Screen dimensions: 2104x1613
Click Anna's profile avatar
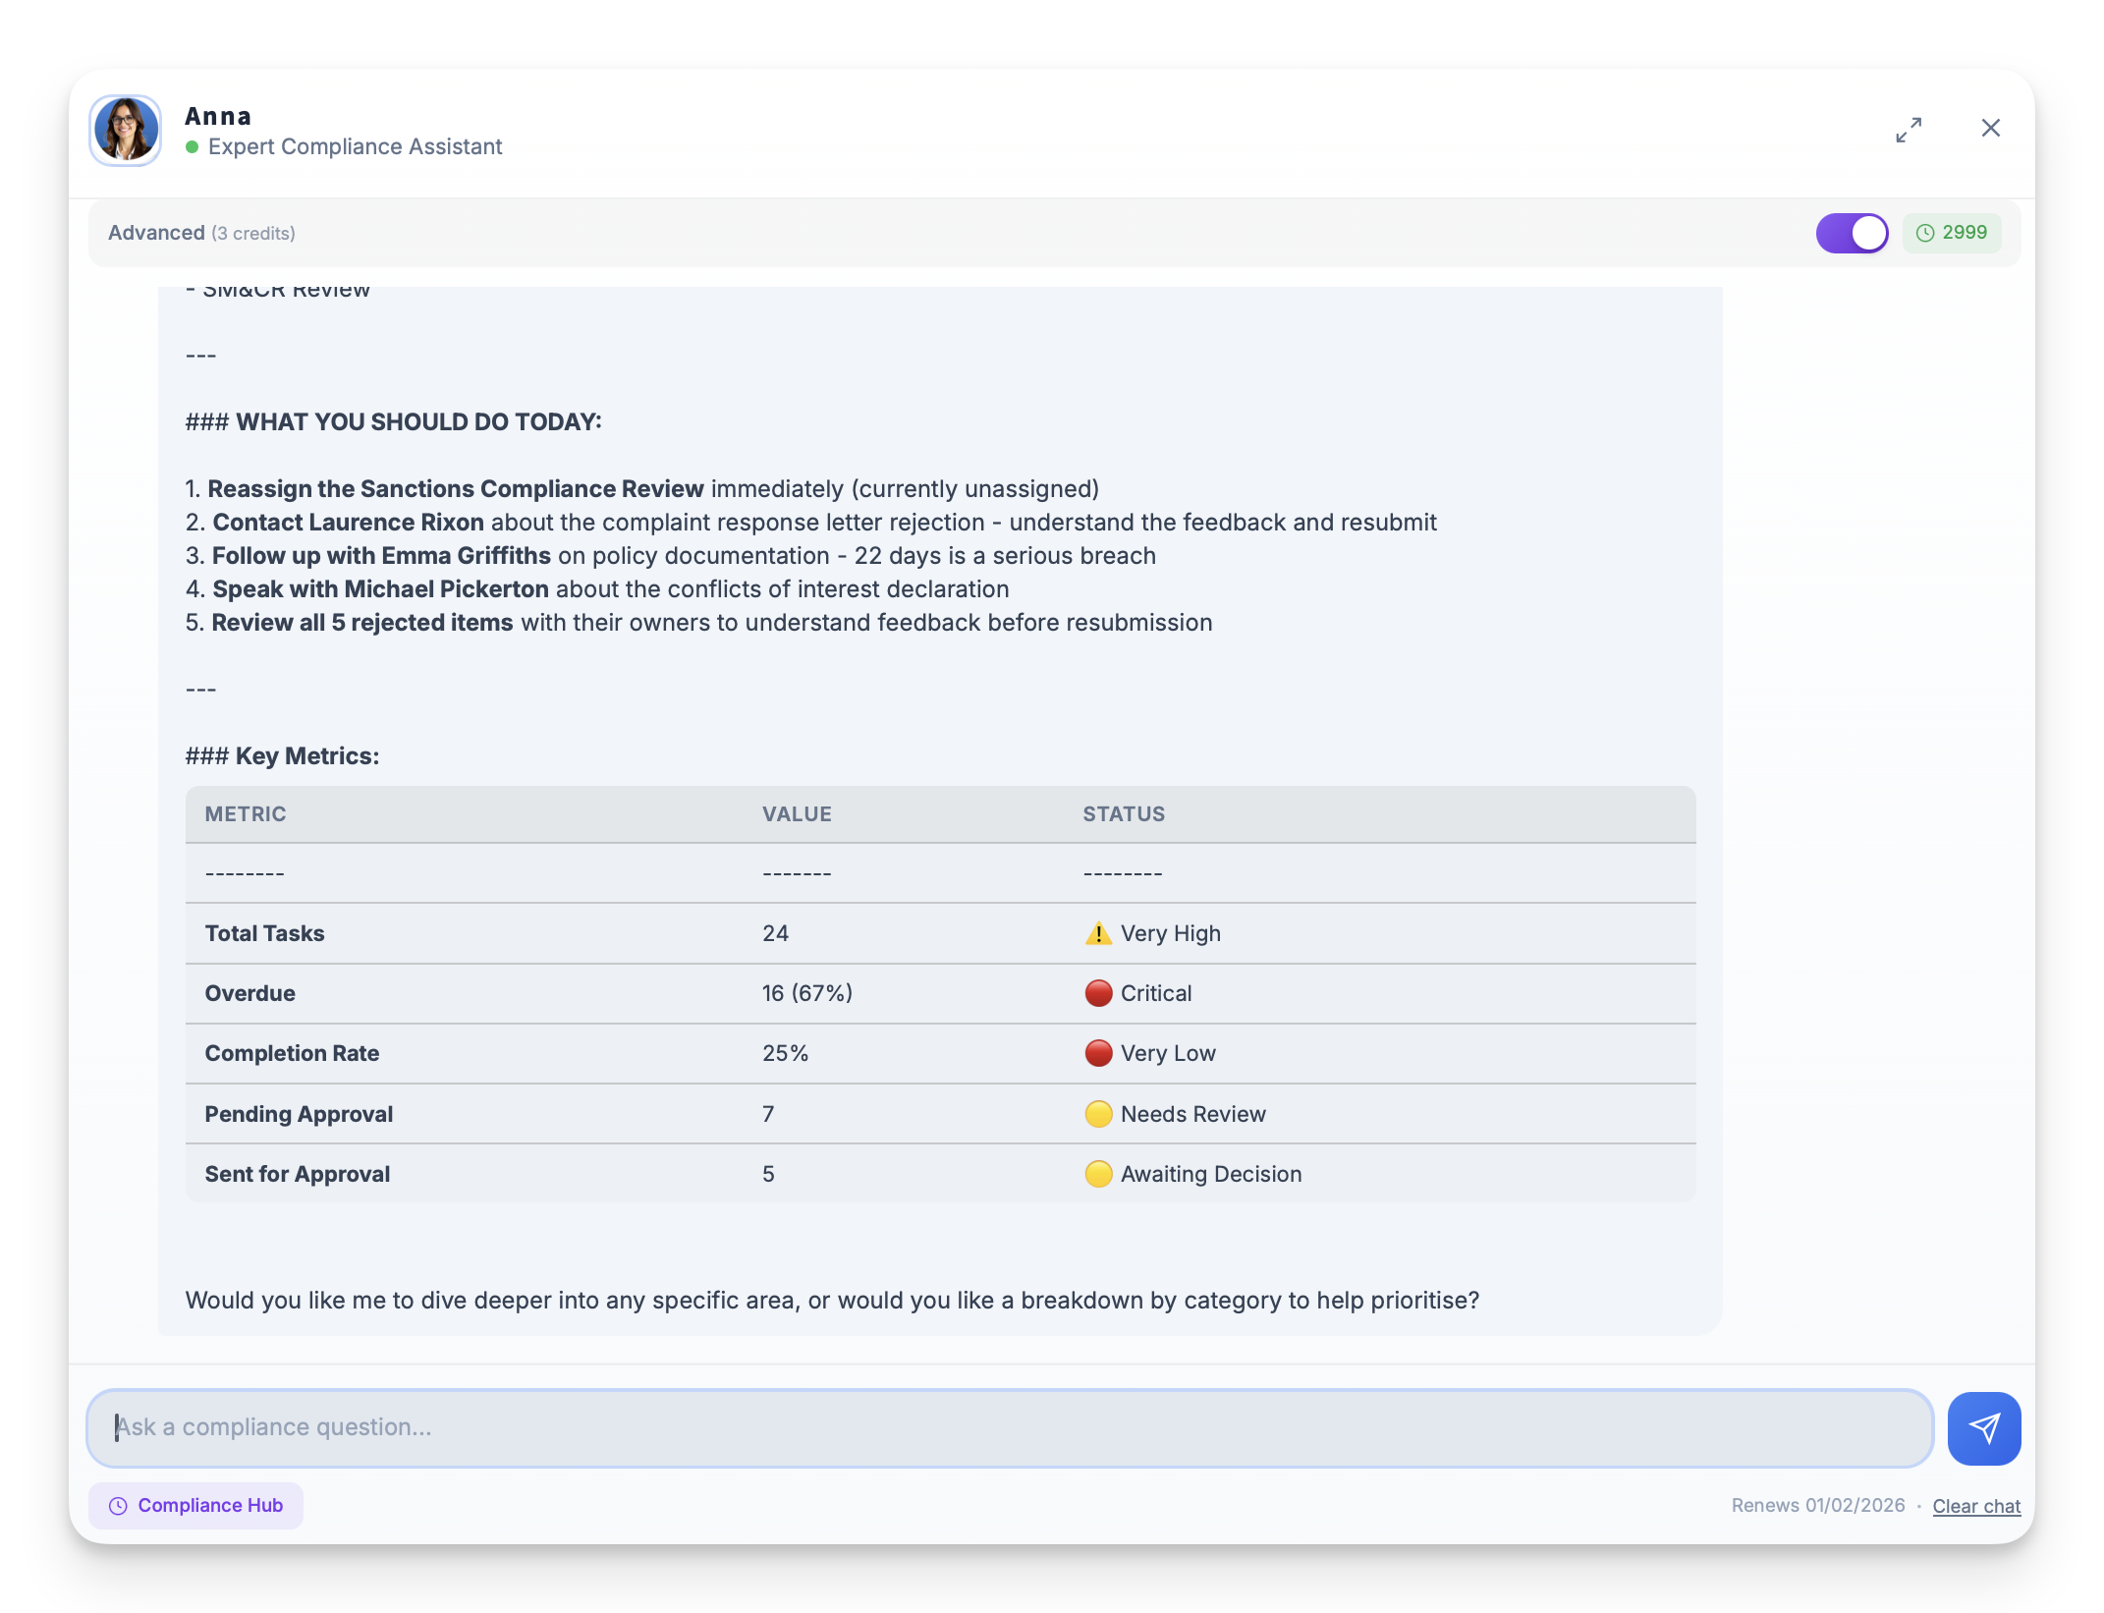tap(126, 130)
